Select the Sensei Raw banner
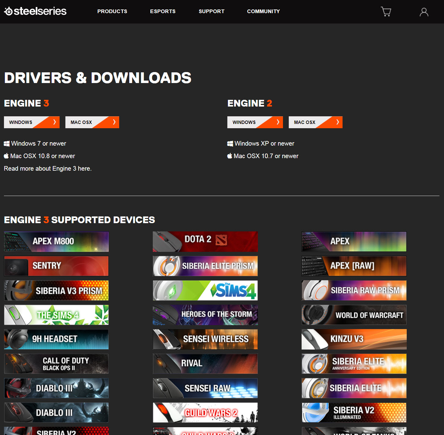The height and width of the screenshot is (435, 444). (205, 388)
